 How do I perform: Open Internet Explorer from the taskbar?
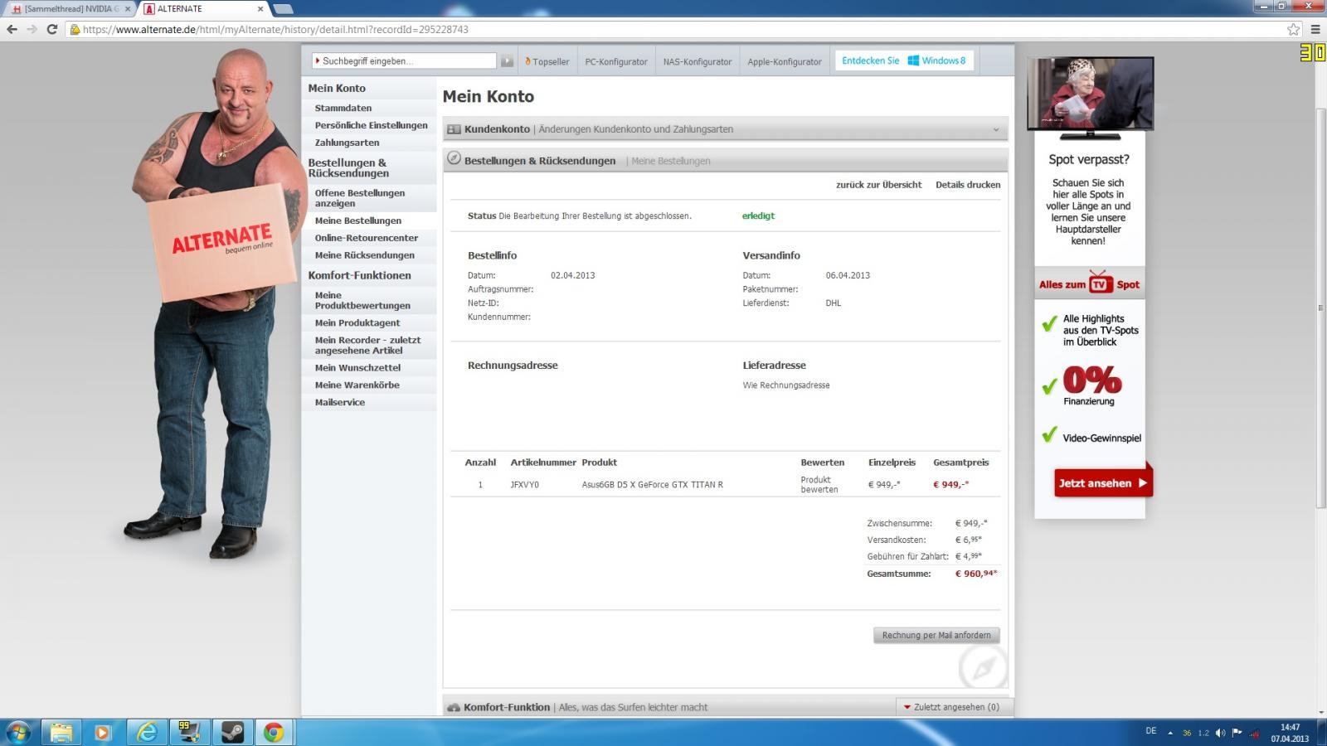click(147, 732)
